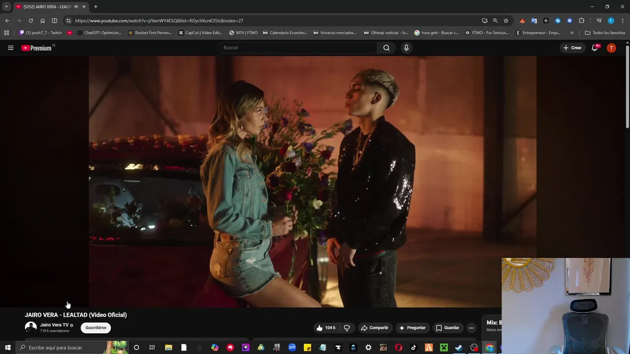Open Task View on the taskbar
The image size is (630, 354).
152,348
